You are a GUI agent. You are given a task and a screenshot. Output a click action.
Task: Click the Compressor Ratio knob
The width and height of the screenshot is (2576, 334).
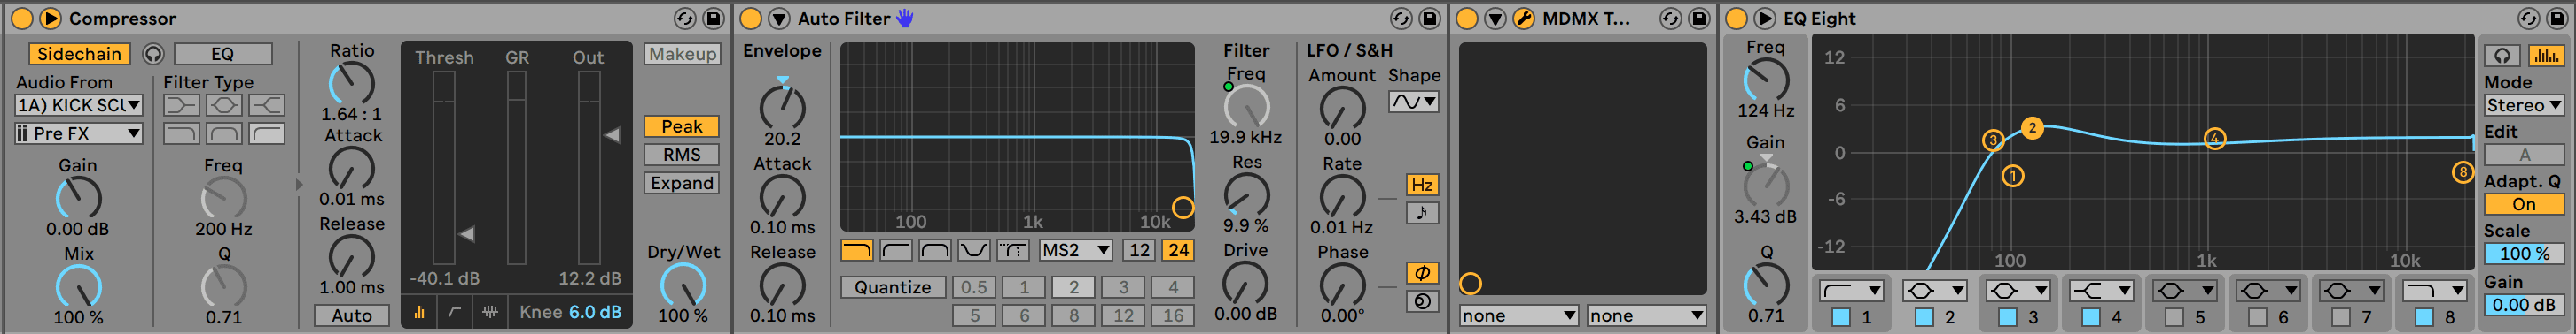pyautogui.click(x=352, y=84)
